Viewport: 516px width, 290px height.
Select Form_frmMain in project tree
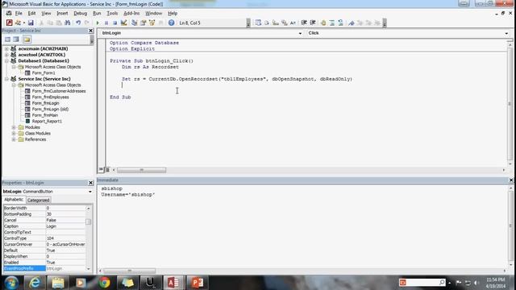click(45, 115)
